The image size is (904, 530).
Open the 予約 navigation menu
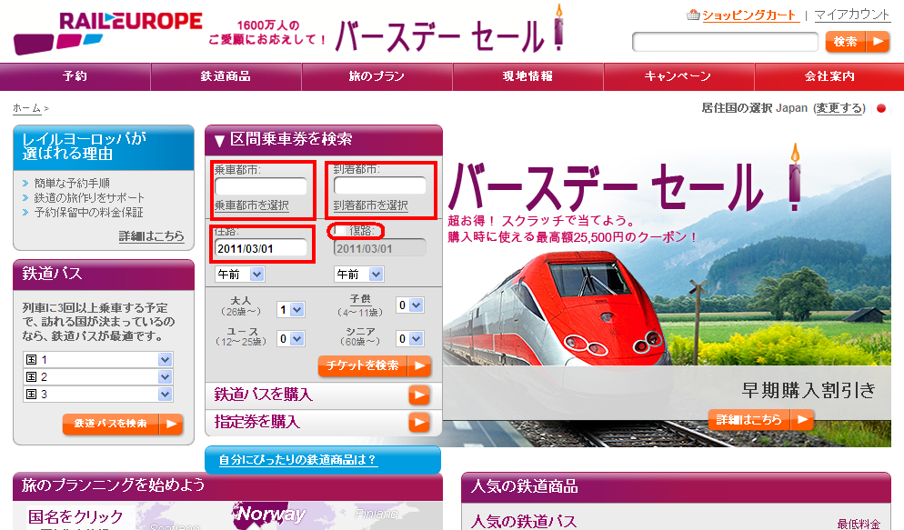tap(75, 76)
